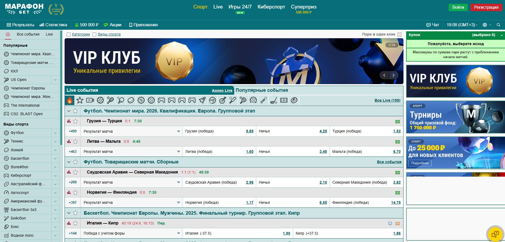The width and height of the screenshot is (505, 242).
Task: Open the Киберспорт top menu
Action: [271, 7]
